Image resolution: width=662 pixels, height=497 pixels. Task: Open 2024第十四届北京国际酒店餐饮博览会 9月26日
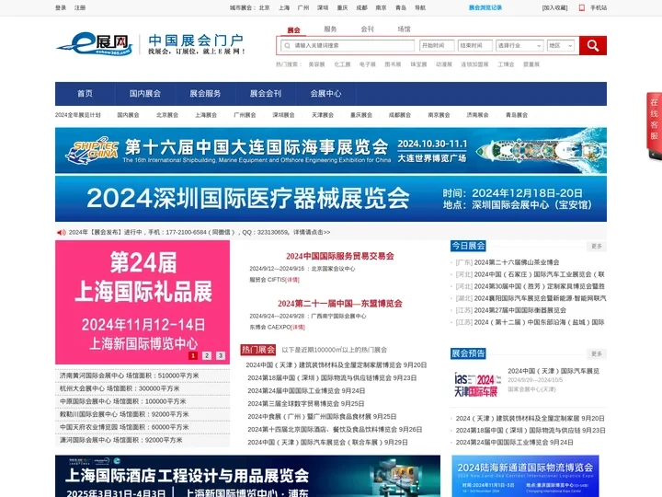click(335, 430)
